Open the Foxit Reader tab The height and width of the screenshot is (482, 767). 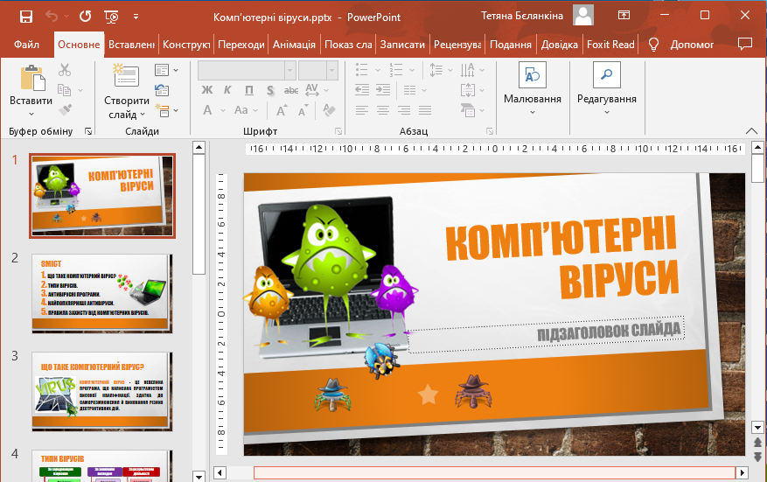(610, 45)
